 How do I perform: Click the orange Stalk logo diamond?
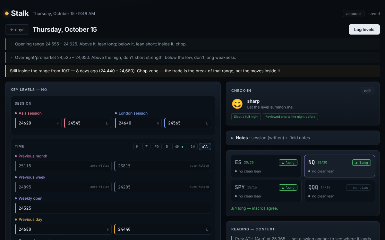coord(7,13)
